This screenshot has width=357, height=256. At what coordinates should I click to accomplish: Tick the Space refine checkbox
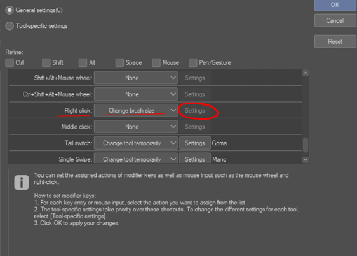point(119,62)
